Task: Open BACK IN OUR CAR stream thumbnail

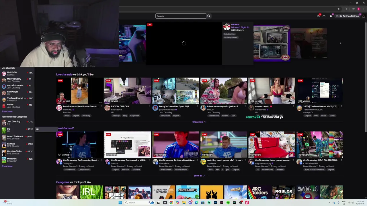Action: (x=128, y=90)
